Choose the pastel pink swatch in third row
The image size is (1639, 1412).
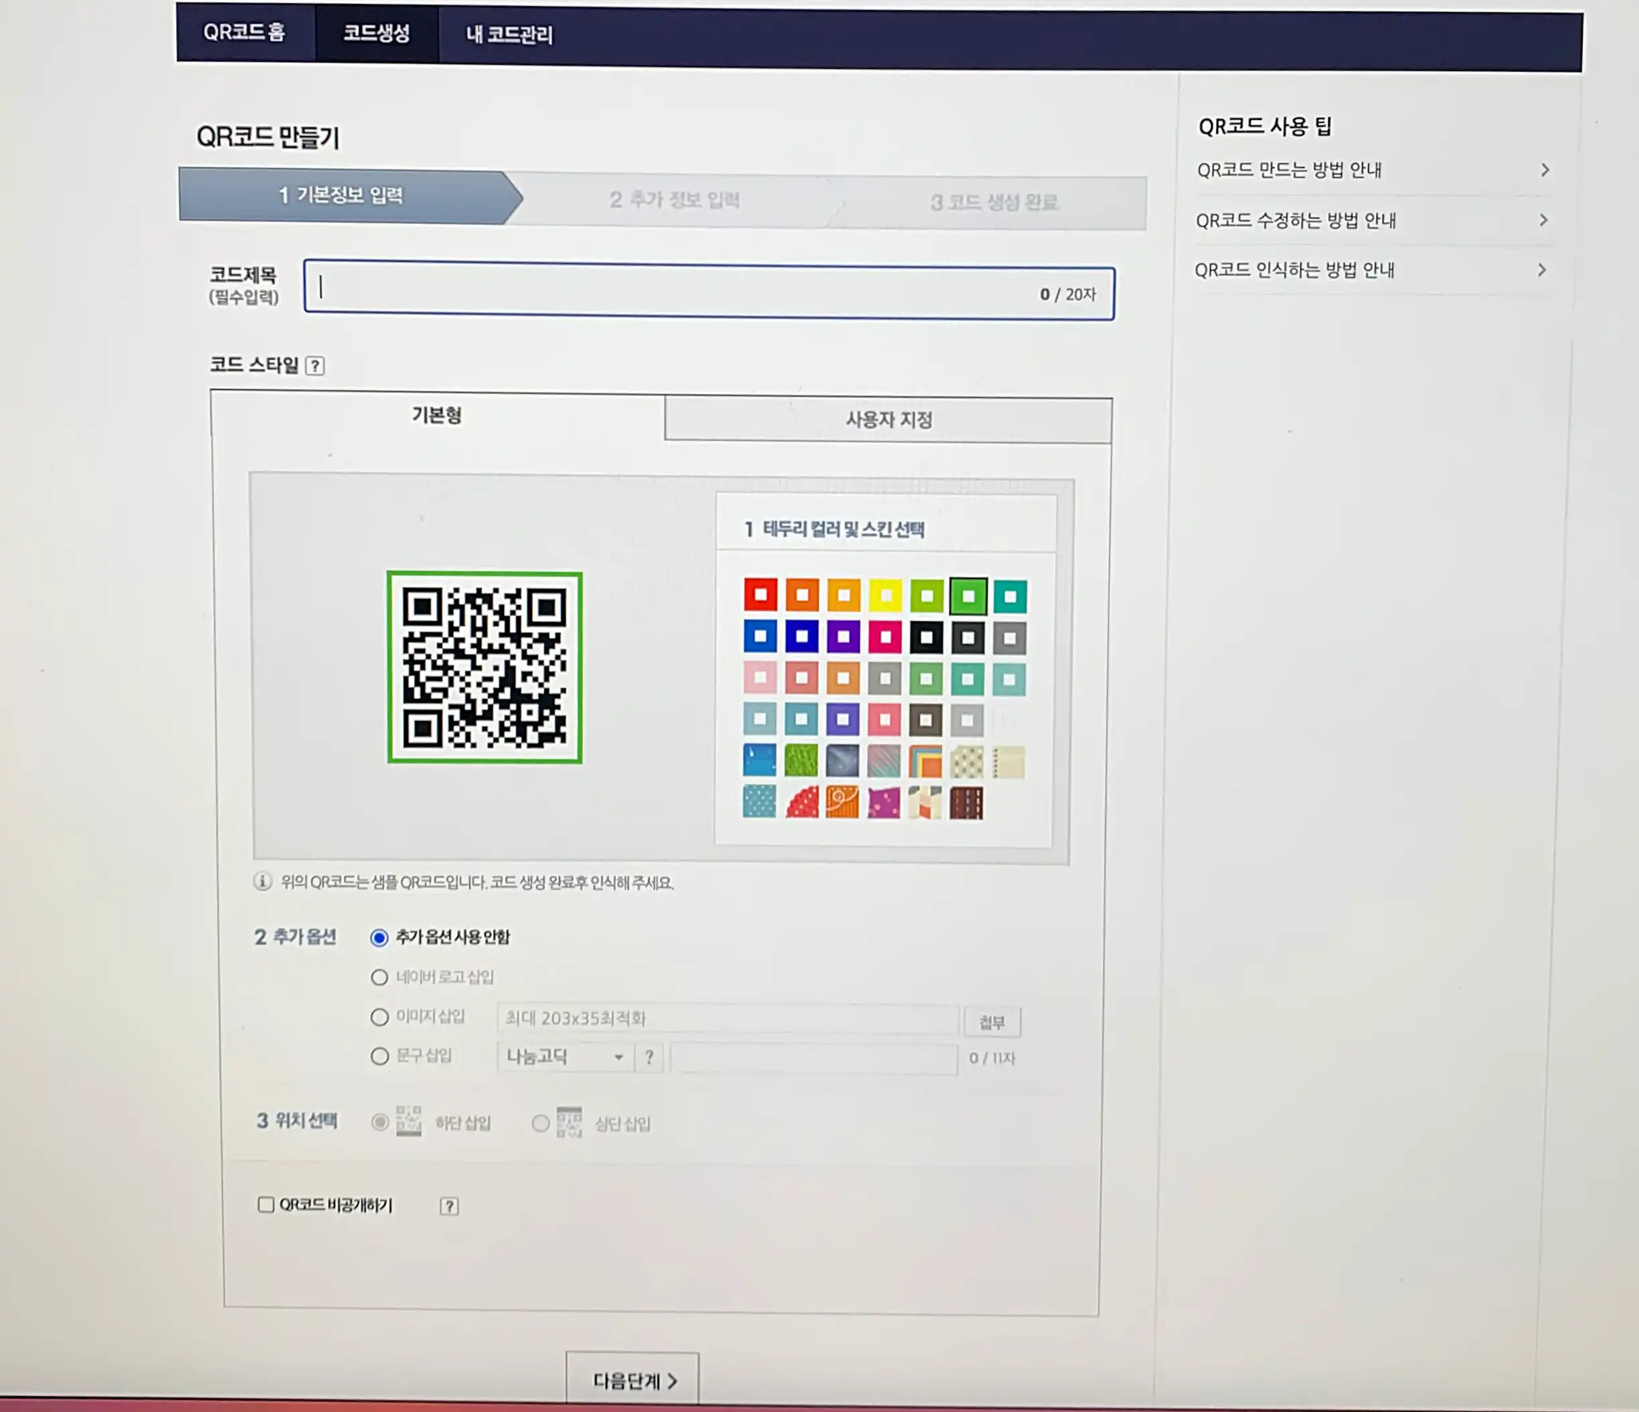pos(760,677)
